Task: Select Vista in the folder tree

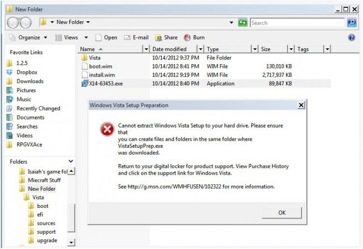Action: click(38, 197)
